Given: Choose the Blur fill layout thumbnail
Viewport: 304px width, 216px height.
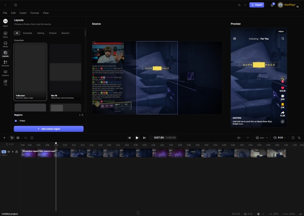Looking at the screenshot, I should [x=65, y=72].
